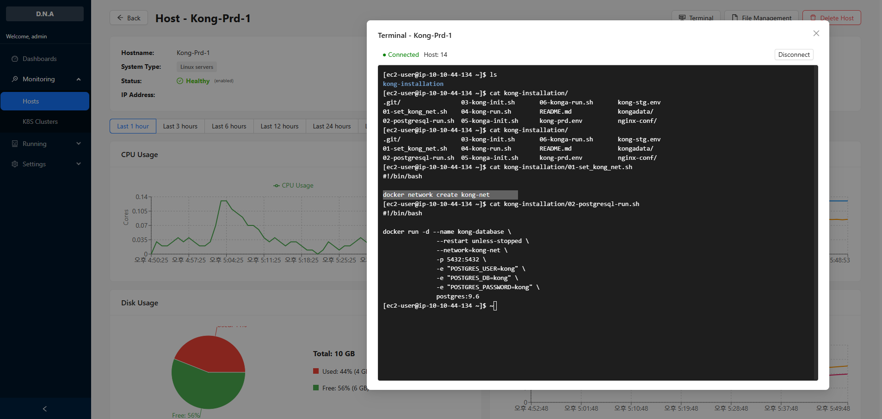Click the back arrow icon
The image size is (882, 419).
pos(120,18)
